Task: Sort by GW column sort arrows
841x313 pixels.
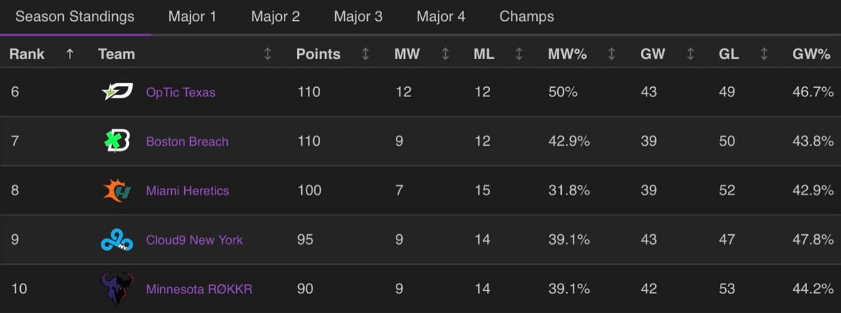Action: click(x=690, y=54)
